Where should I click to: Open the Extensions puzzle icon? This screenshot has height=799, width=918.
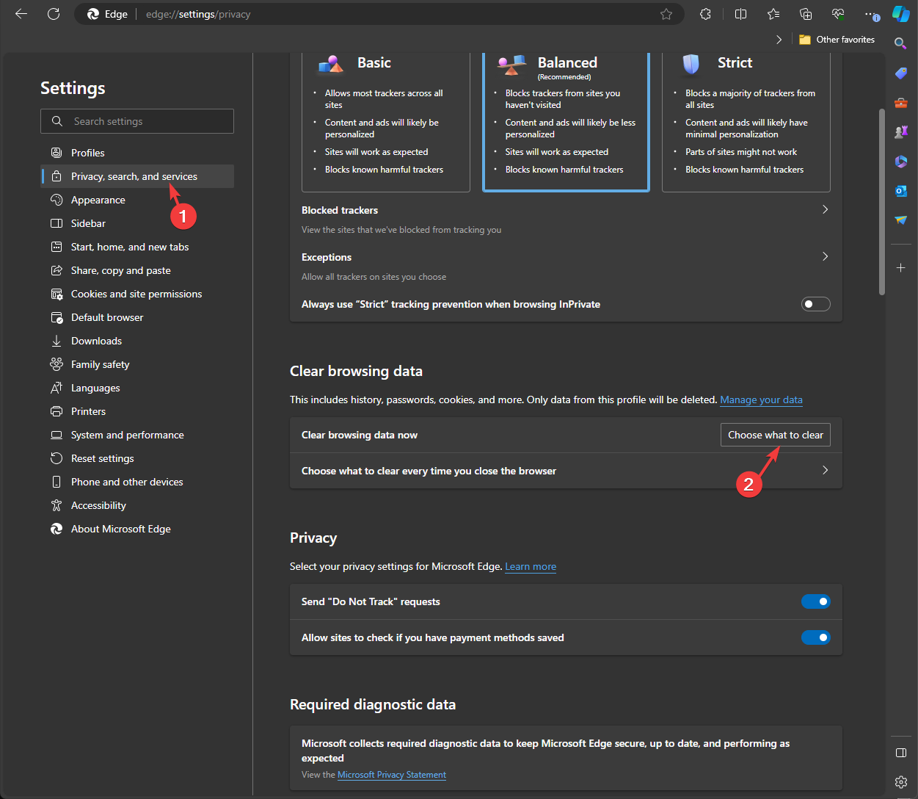pyautogui.click(x=705, y=14)
